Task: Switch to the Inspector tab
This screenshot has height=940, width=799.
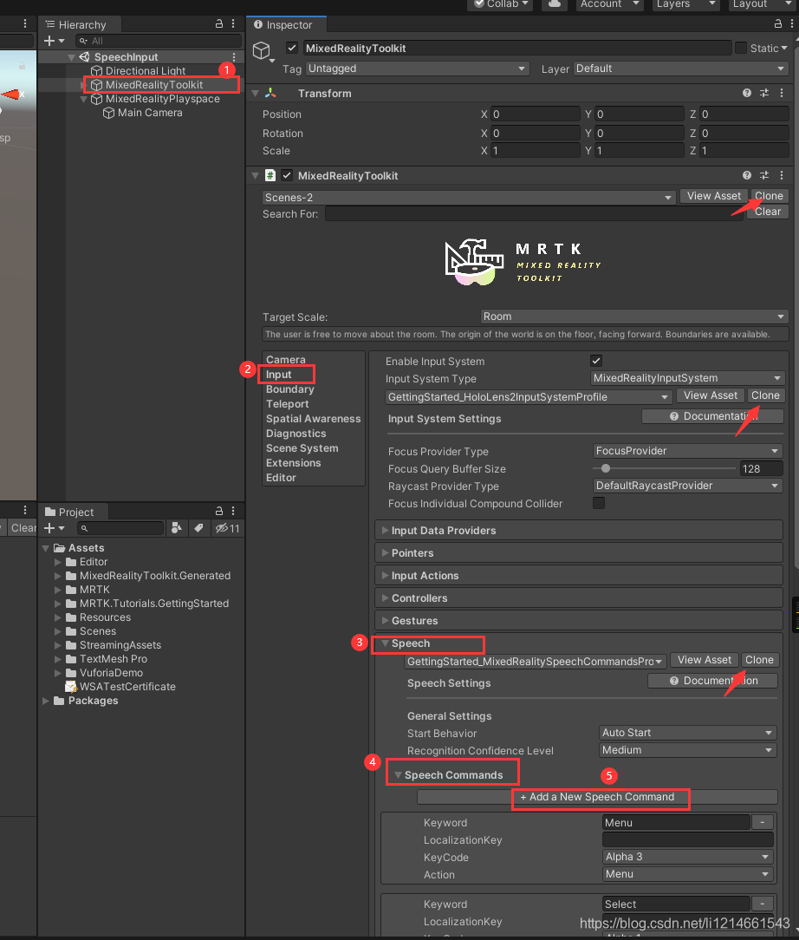Action: click(286, 24)
